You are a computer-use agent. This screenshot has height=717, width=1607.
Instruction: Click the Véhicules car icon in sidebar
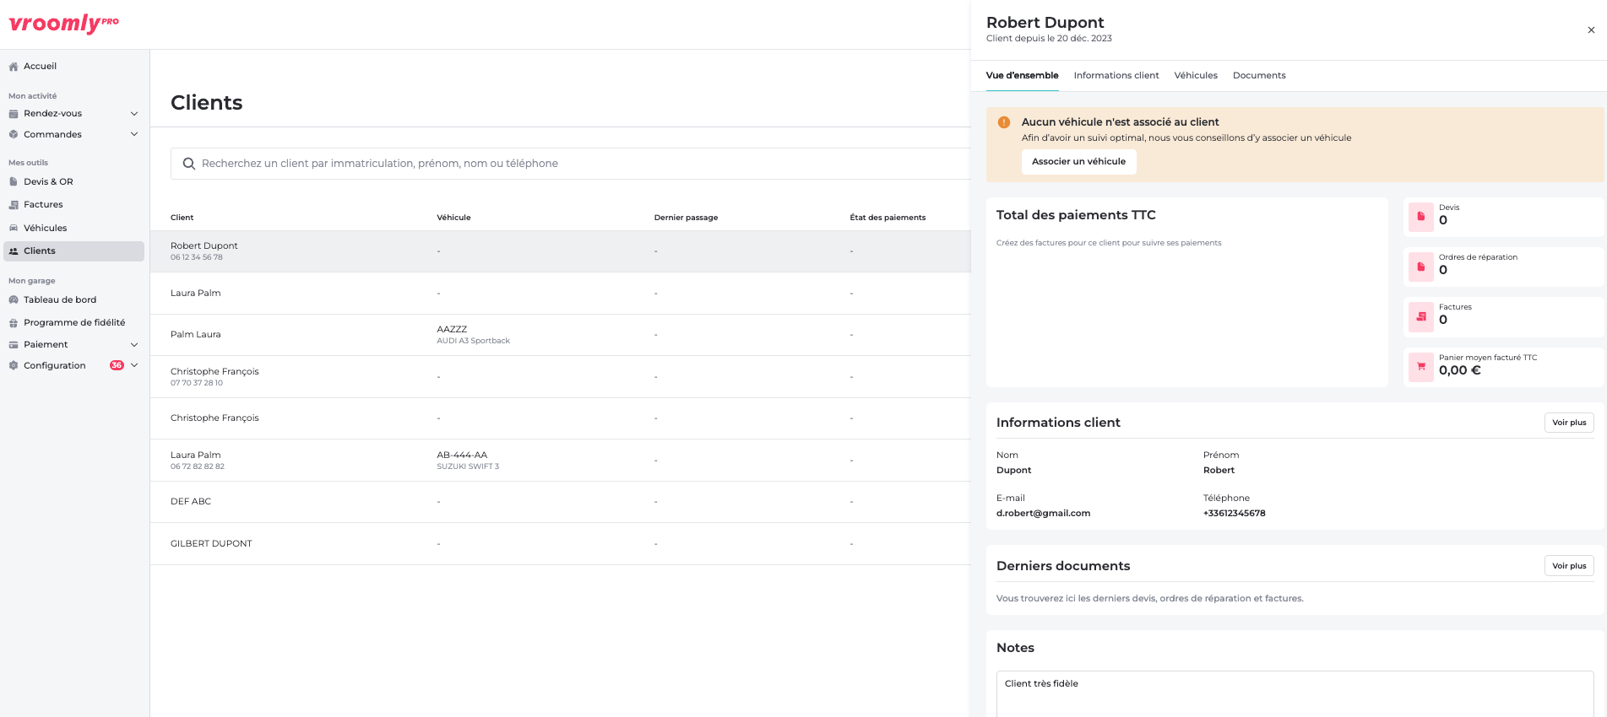[14, 229]
